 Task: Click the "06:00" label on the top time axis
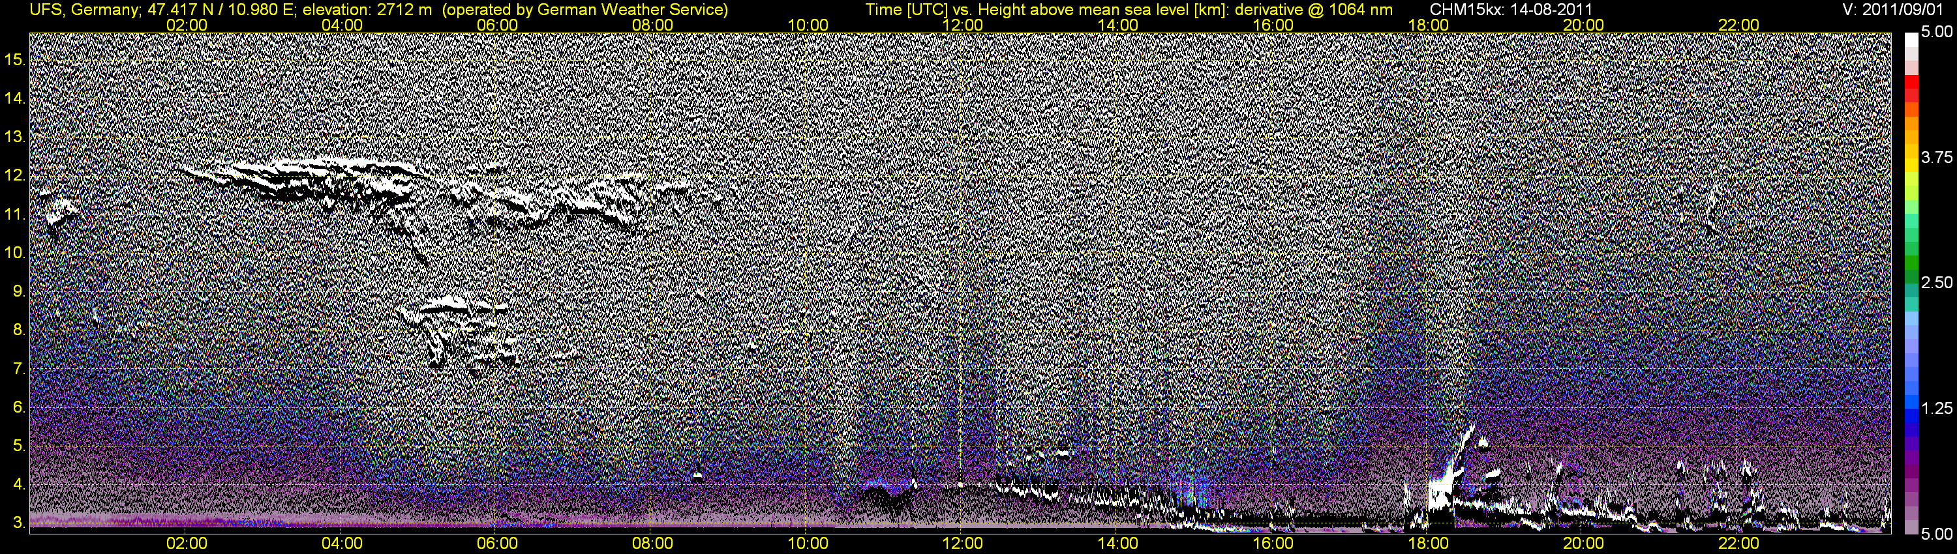tap(498, 25)
